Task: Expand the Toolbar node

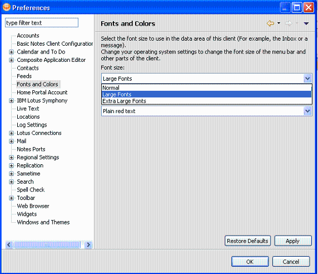Action: point(12,198)
